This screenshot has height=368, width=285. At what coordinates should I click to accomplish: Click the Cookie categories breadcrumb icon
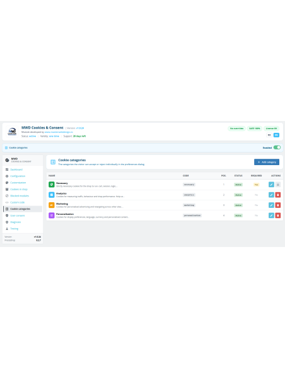click(x=6, y=147)
